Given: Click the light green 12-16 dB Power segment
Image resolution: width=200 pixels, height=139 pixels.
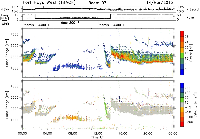Looking at the screenshot, I should coord(182,55).
